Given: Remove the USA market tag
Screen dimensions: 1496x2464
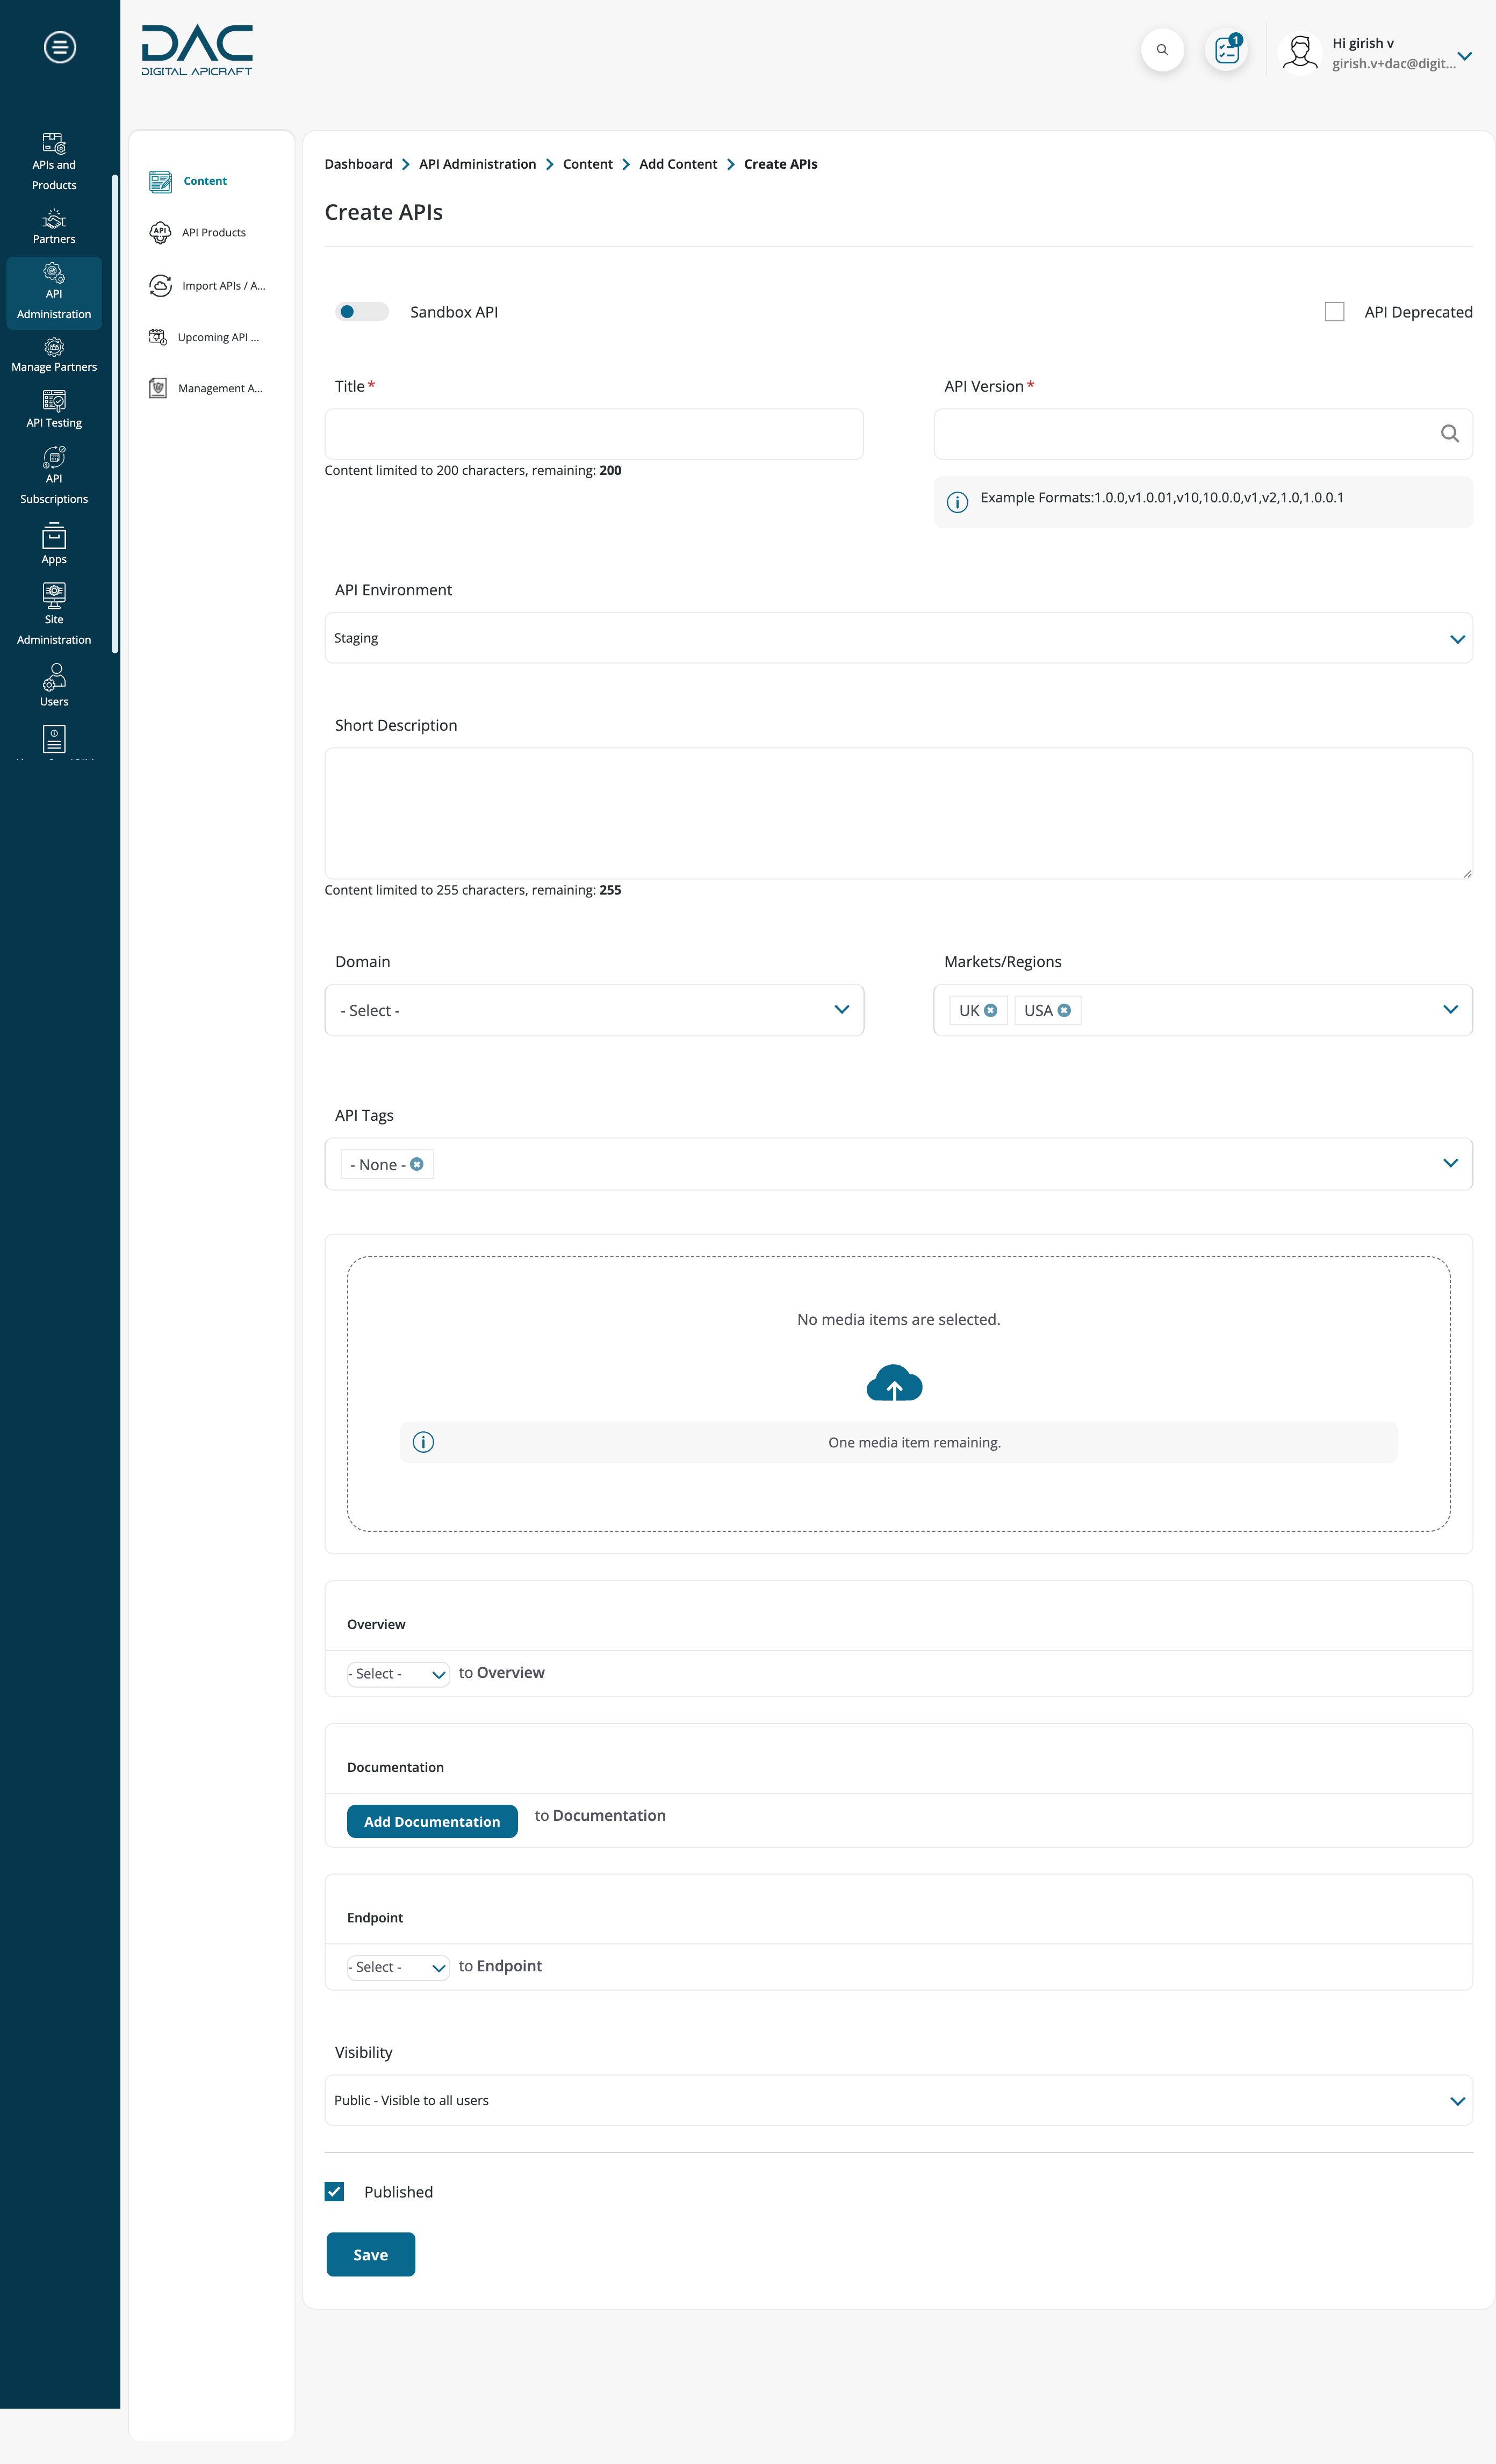Looking at the screenshot, I should point(1064,1010).
